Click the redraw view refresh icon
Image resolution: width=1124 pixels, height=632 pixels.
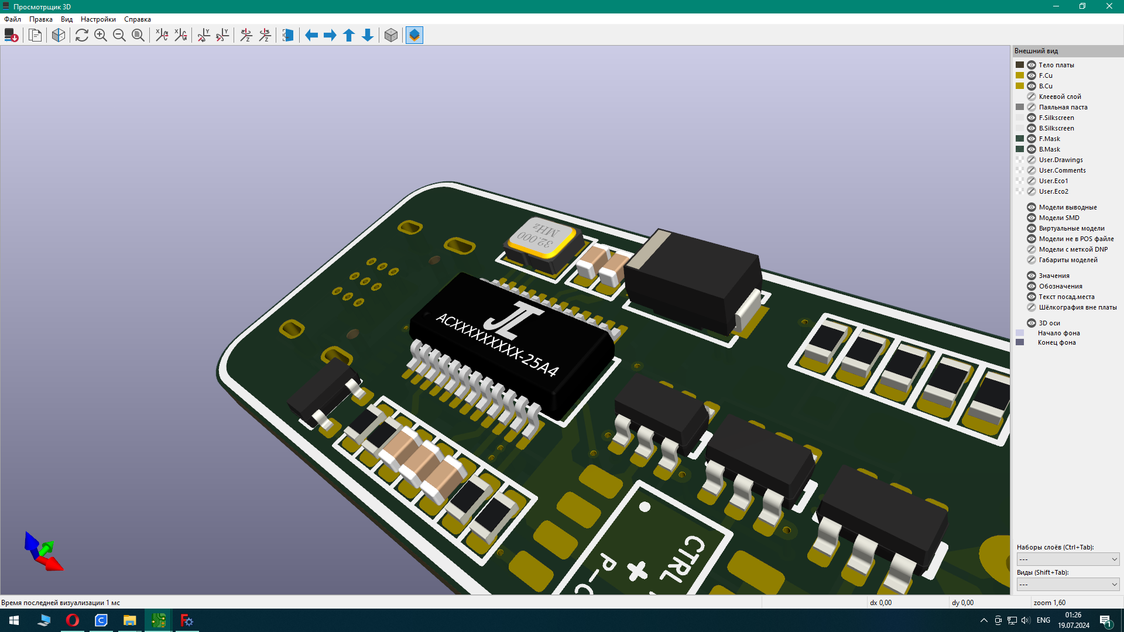pos(82,35)
